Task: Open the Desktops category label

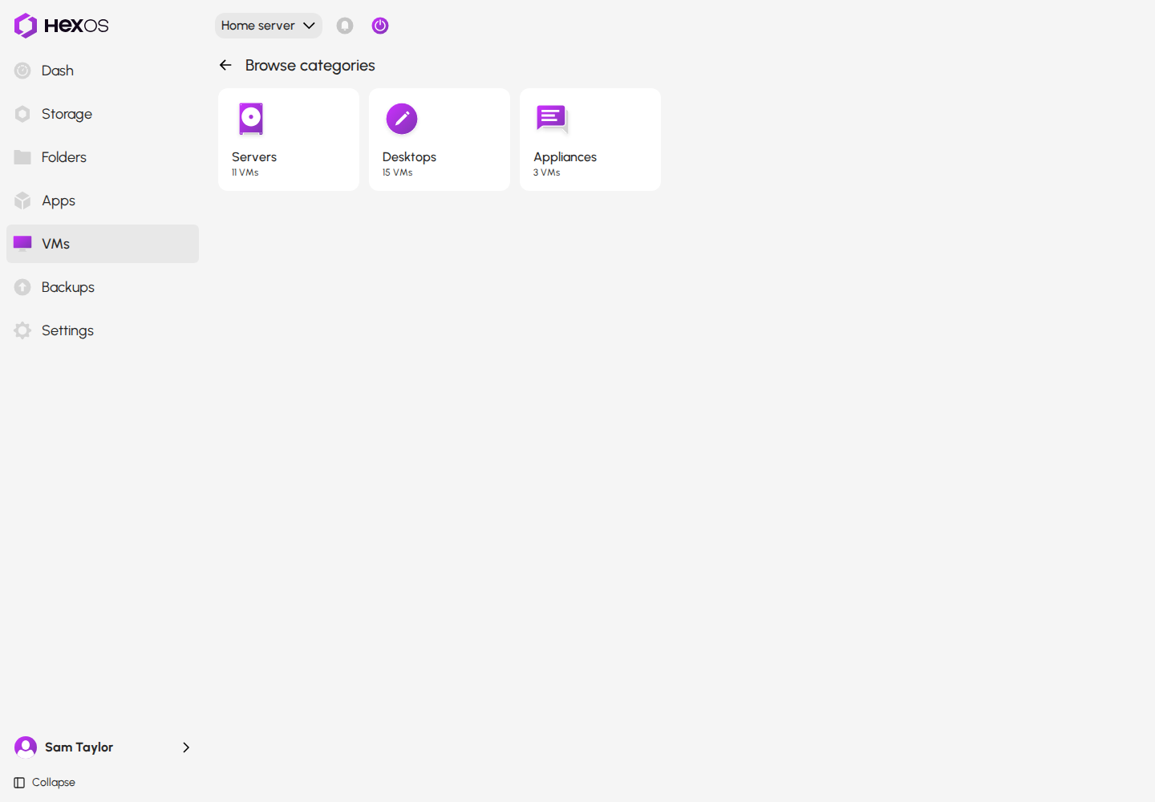Action: point(409,157)
